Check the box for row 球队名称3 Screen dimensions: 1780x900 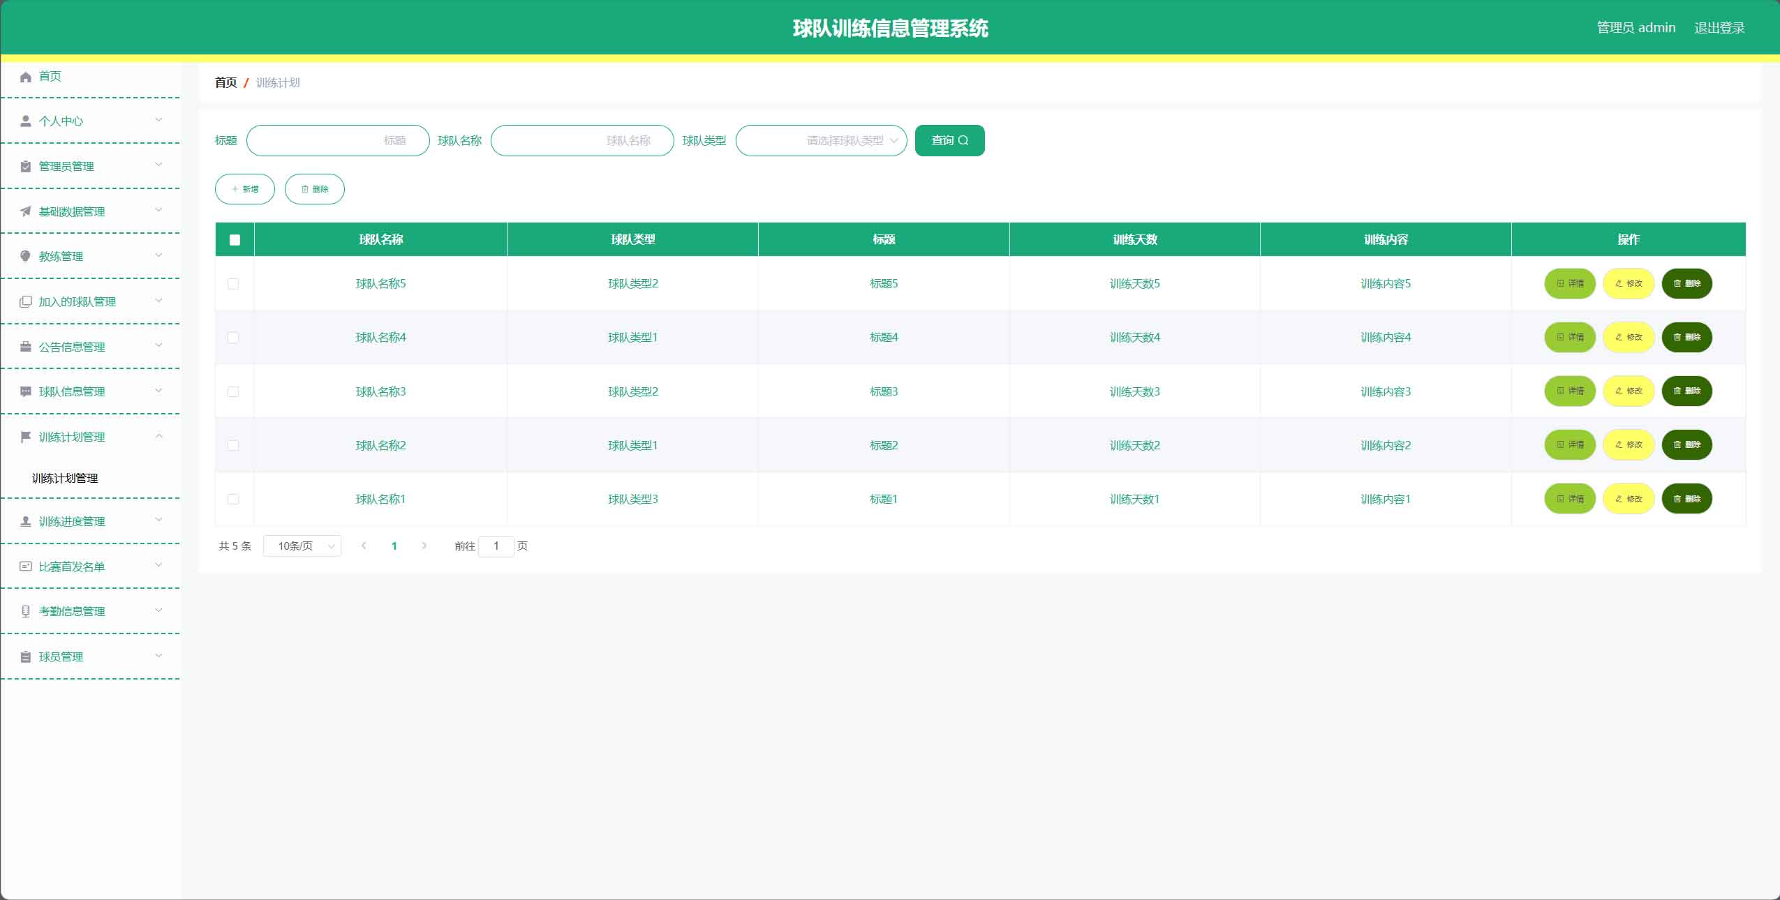233,392
